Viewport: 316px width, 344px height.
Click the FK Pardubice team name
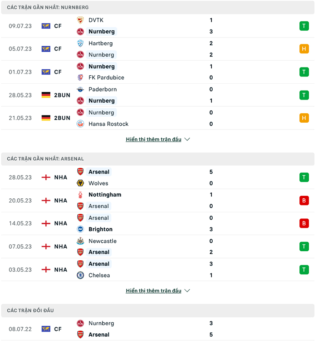pos(104,78)
